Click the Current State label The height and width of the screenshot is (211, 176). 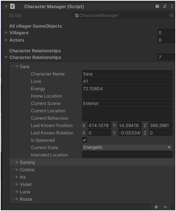tap(44, 148)
